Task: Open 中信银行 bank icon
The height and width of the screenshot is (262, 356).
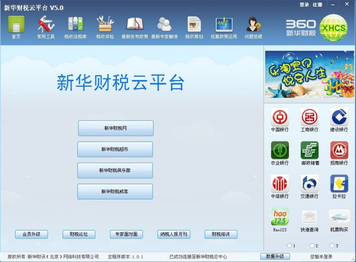Action: [280, 183]
